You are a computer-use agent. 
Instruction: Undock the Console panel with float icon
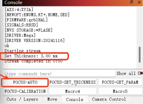pos(131,2)
